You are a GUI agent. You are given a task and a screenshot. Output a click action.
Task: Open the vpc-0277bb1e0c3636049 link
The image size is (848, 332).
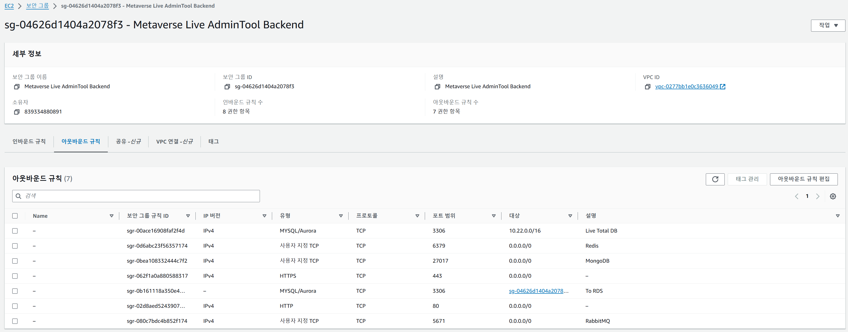pyautogui.click(x=686, y=87)
